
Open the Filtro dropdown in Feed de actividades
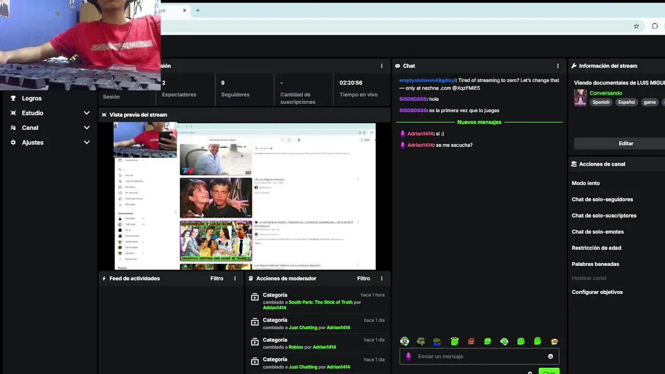tap(217, 278)
